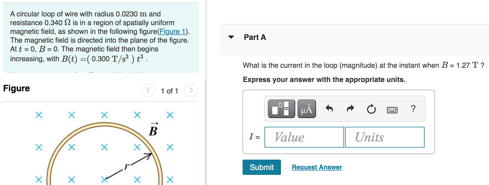Click the Figure section heading

(x=16, y=88)
